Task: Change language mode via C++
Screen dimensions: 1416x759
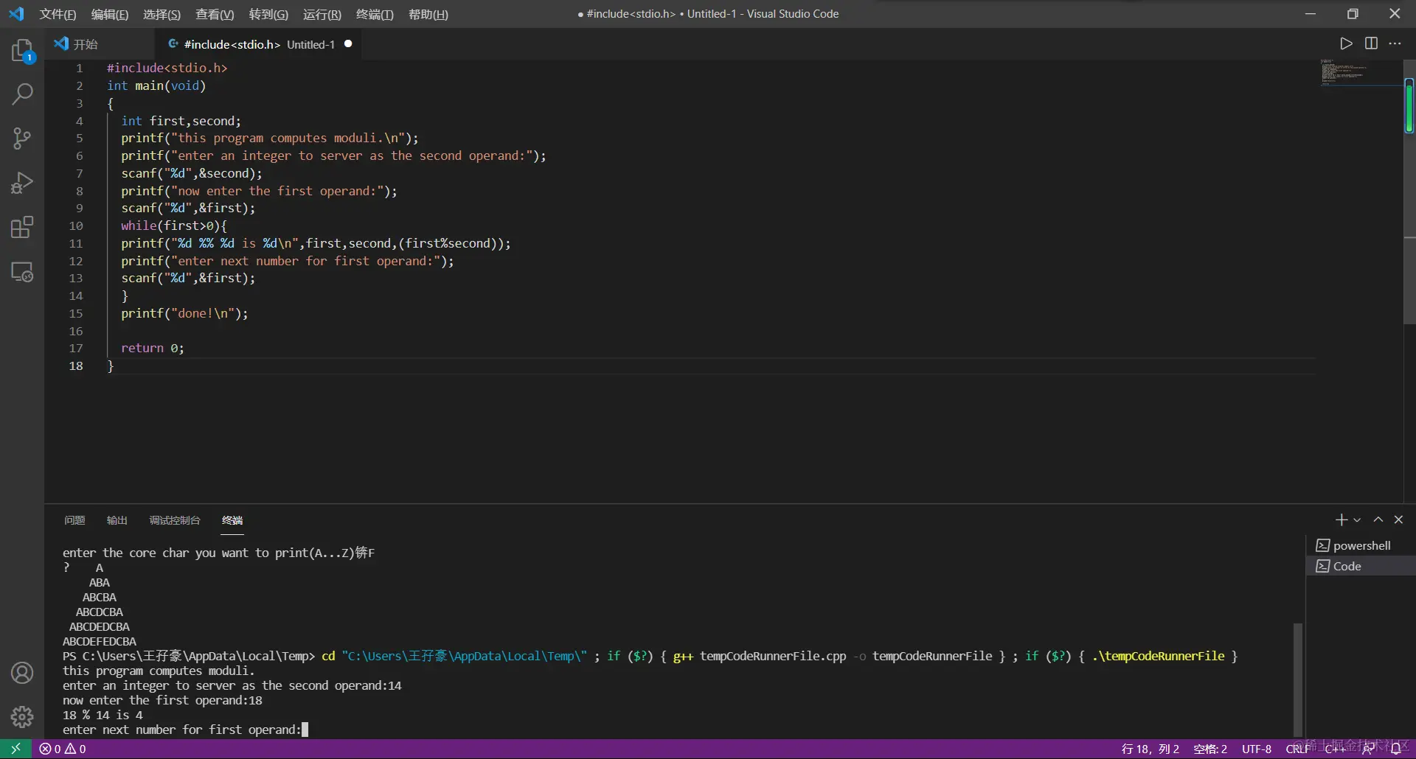Action: 1336,749
